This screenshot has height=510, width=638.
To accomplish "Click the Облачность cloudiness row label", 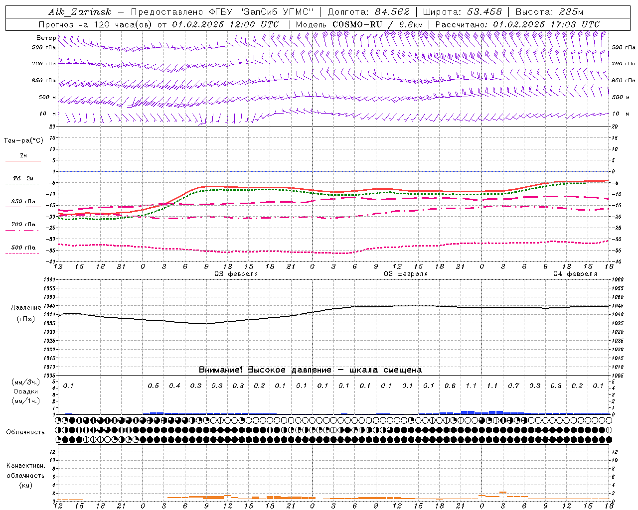I will coord(25,432).
